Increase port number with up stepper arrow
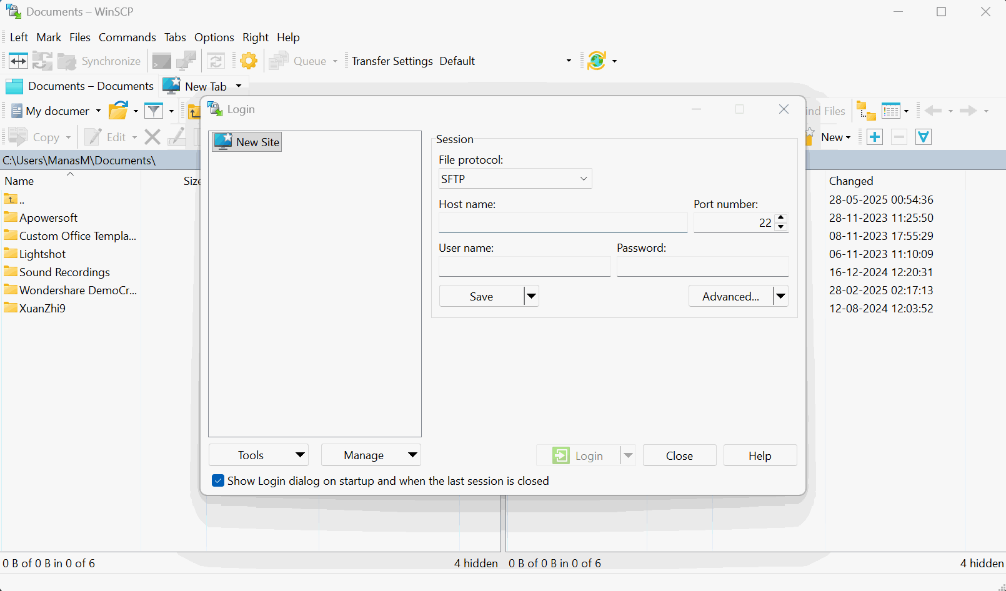1006x591 pixels. (780, 217)
